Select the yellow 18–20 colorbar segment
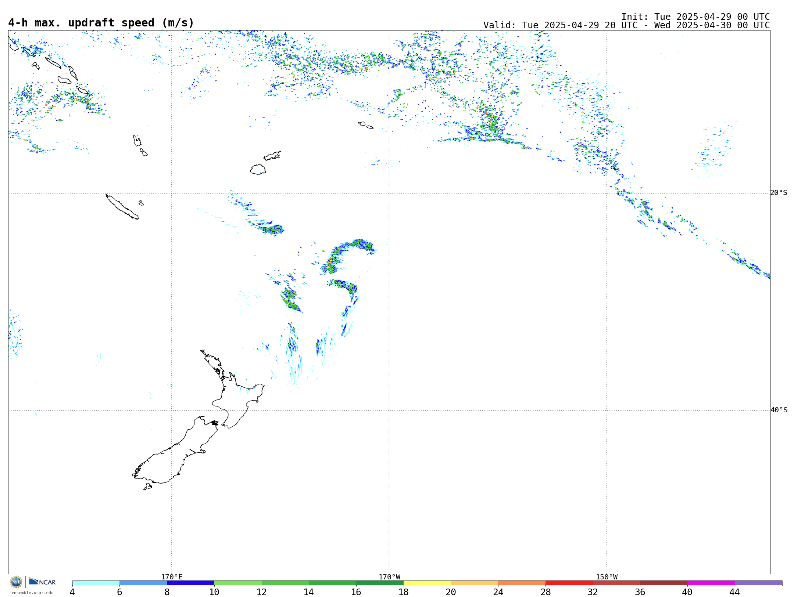This screenshot has width=794, height=597. tap(427, 583)
